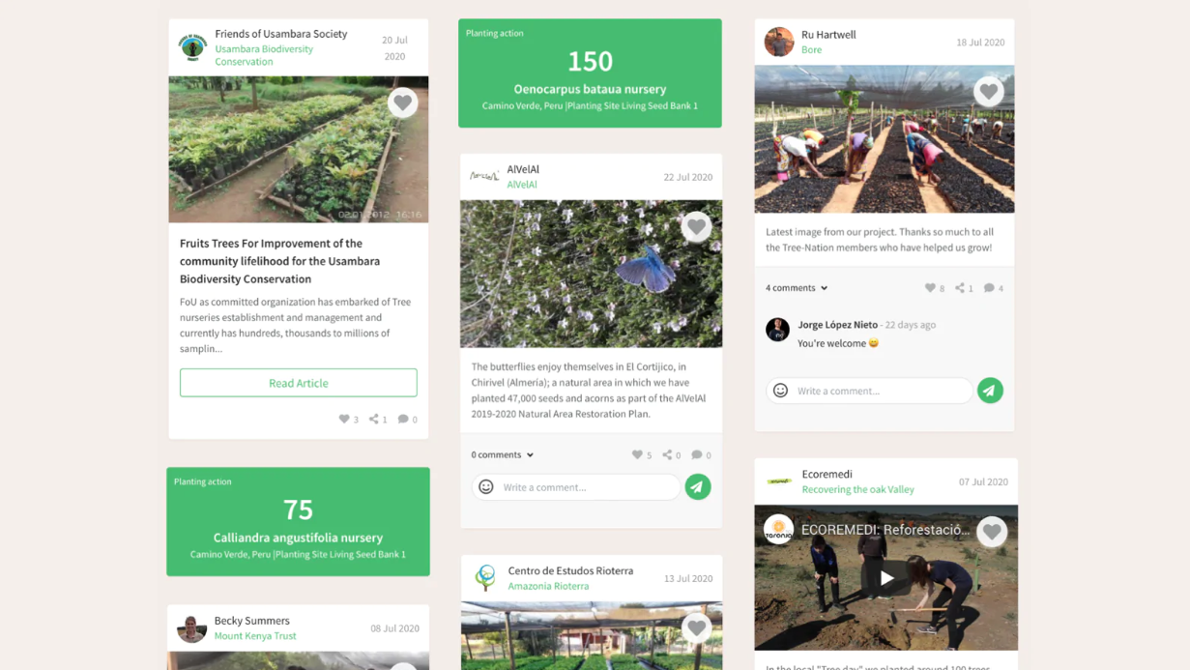Open the 150 Oenocarpus bataua nursery card

pos(590,73)
